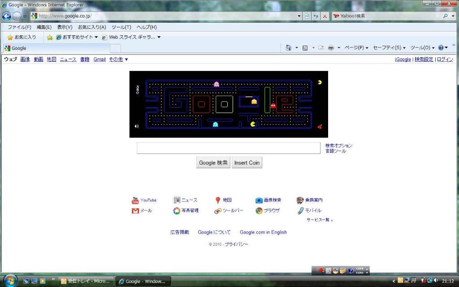Click the Google search text field

click(x=228, y=148)
